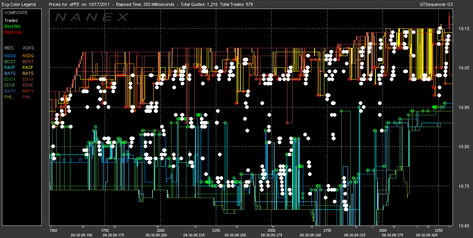Click the 09:30:06:175 timestamp

(x=114, y=235)
